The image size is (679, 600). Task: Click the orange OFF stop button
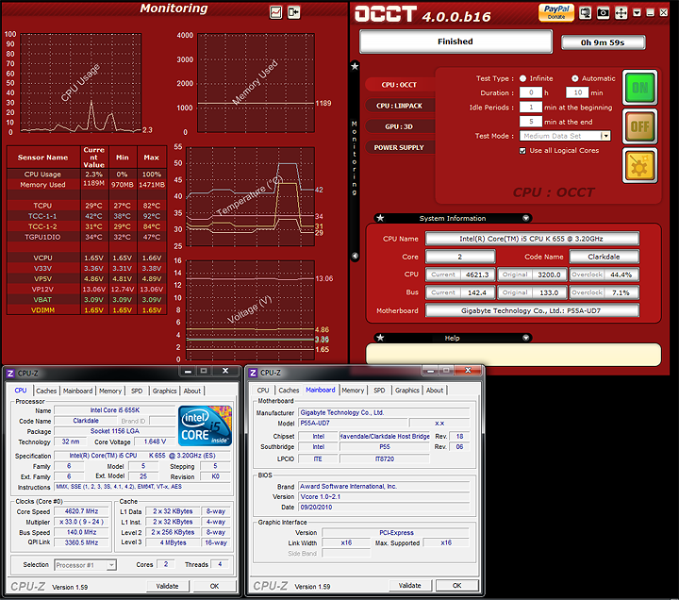(640, 126)
